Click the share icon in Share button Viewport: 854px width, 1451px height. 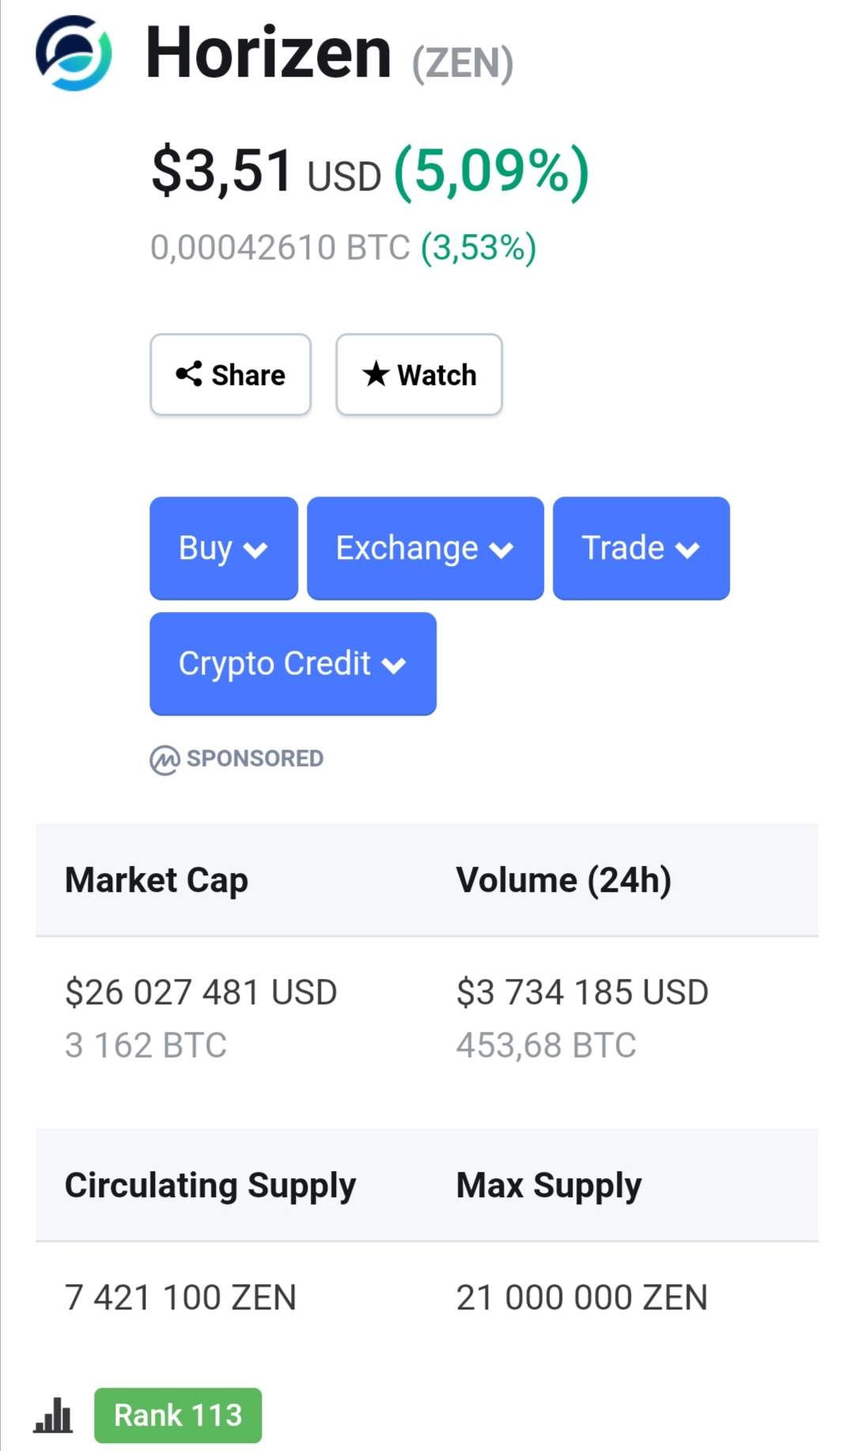[189, 374]
